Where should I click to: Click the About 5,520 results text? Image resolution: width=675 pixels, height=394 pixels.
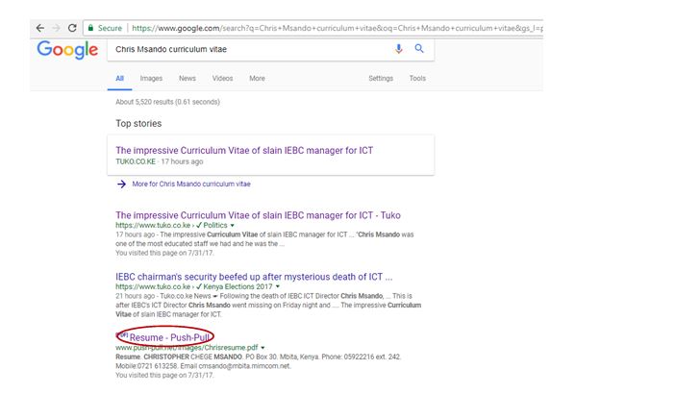(x=167, y=102)
